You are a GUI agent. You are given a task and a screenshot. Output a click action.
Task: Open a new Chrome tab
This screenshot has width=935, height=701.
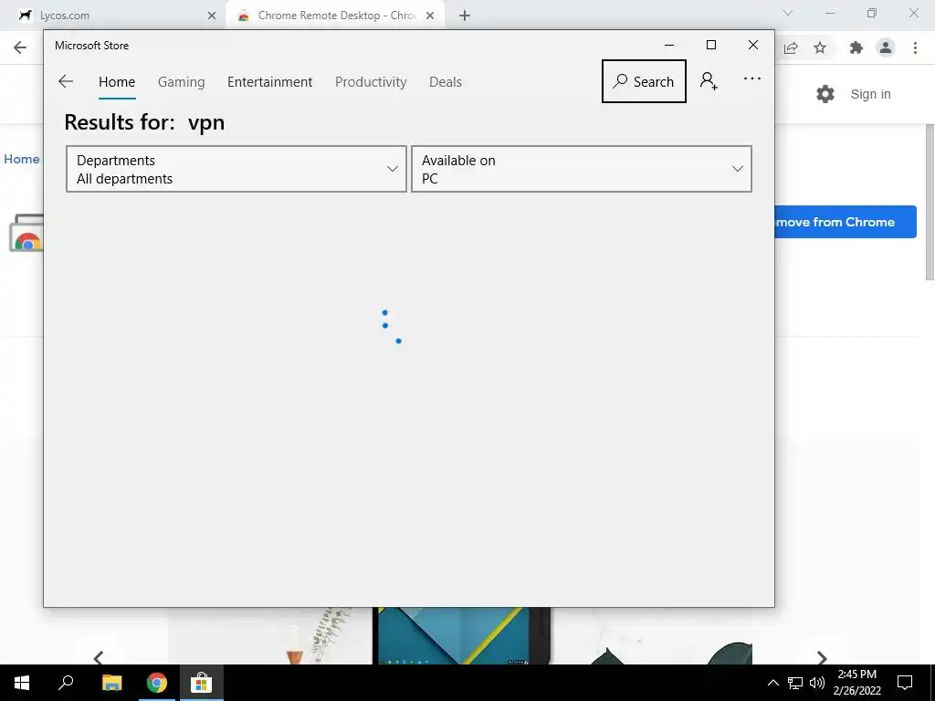(x=465, y=16)
